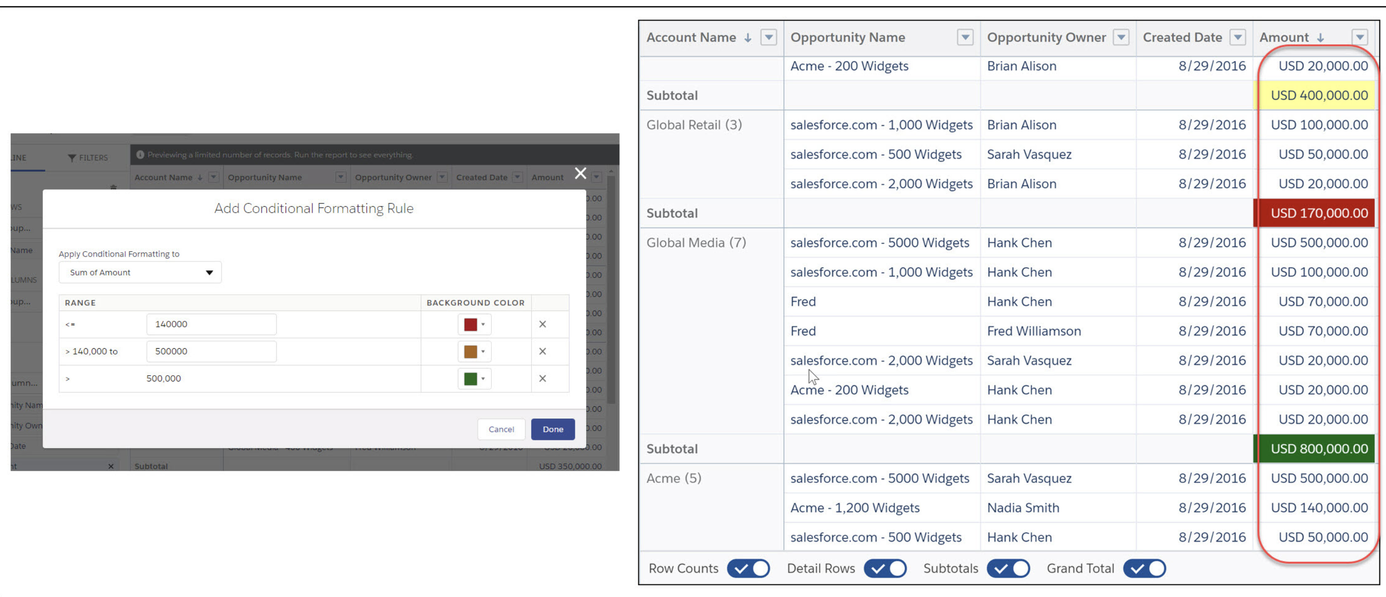Click the yellow USD 400,000.00 subtotal cell
1386x597 pixels.
click(1314, 95)
